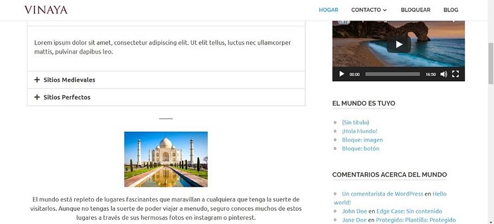Image resolution: width=494 pixels, height=224 pixels.
Task: Seek on the video progress bar
Action: [393, 74]
